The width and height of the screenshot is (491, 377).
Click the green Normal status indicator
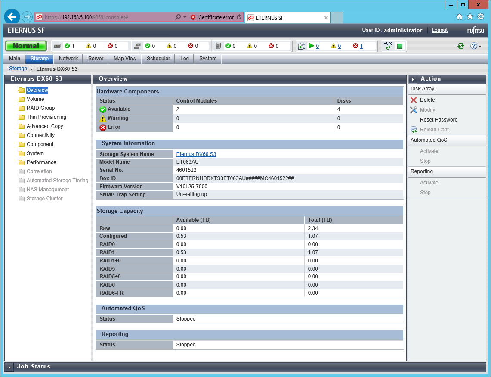click(26, 46)
